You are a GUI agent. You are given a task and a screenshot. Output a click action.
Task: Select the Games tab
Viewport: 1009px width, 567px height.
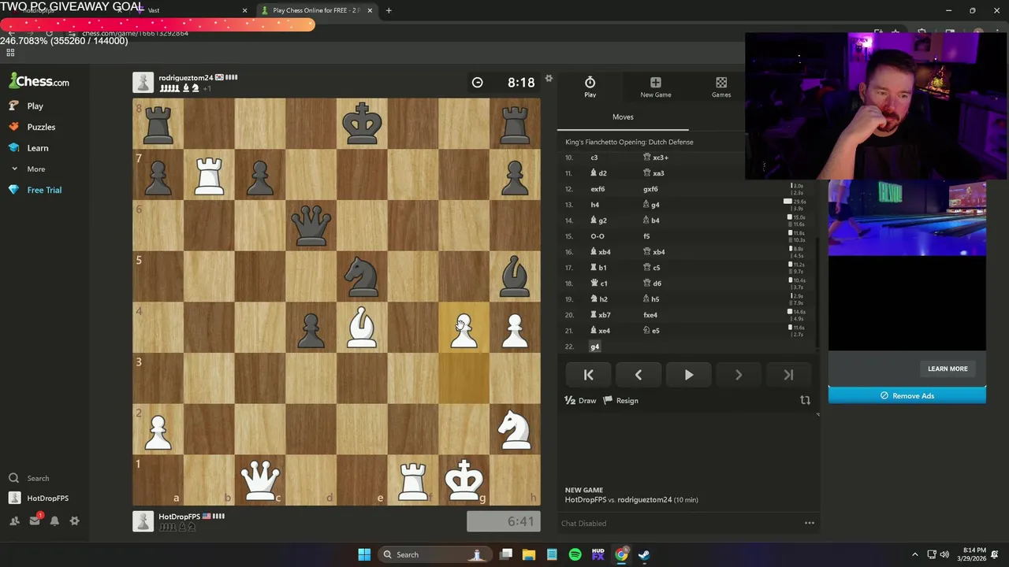721,87
